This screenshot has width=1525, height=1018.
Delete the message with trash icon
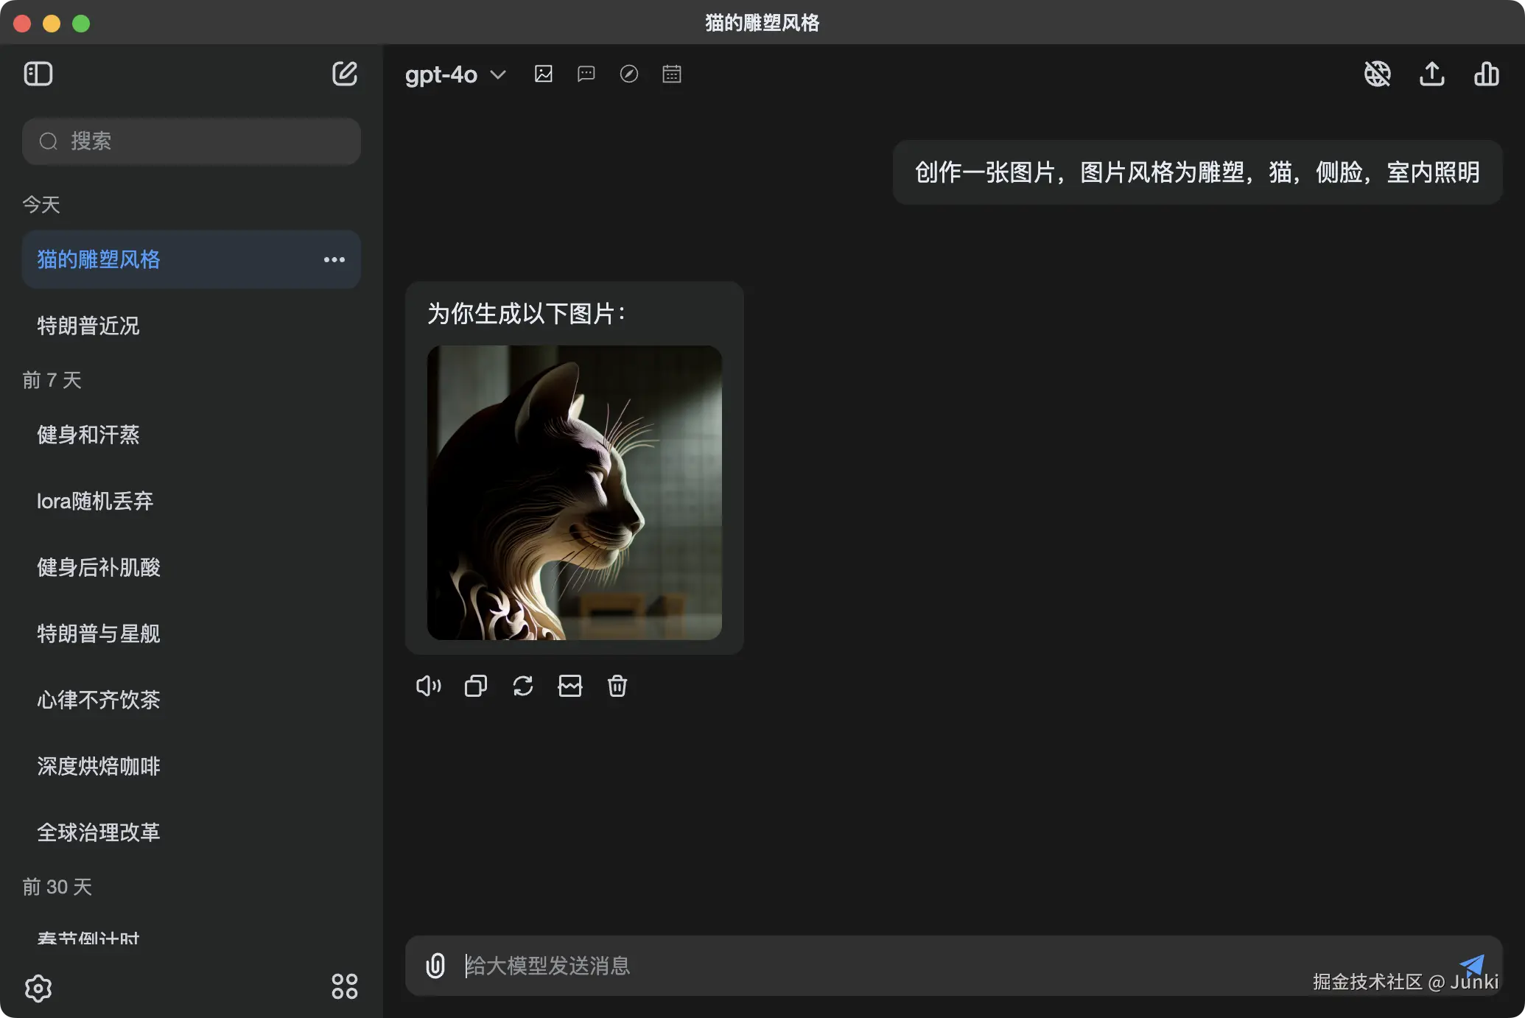tap(617, 686)
